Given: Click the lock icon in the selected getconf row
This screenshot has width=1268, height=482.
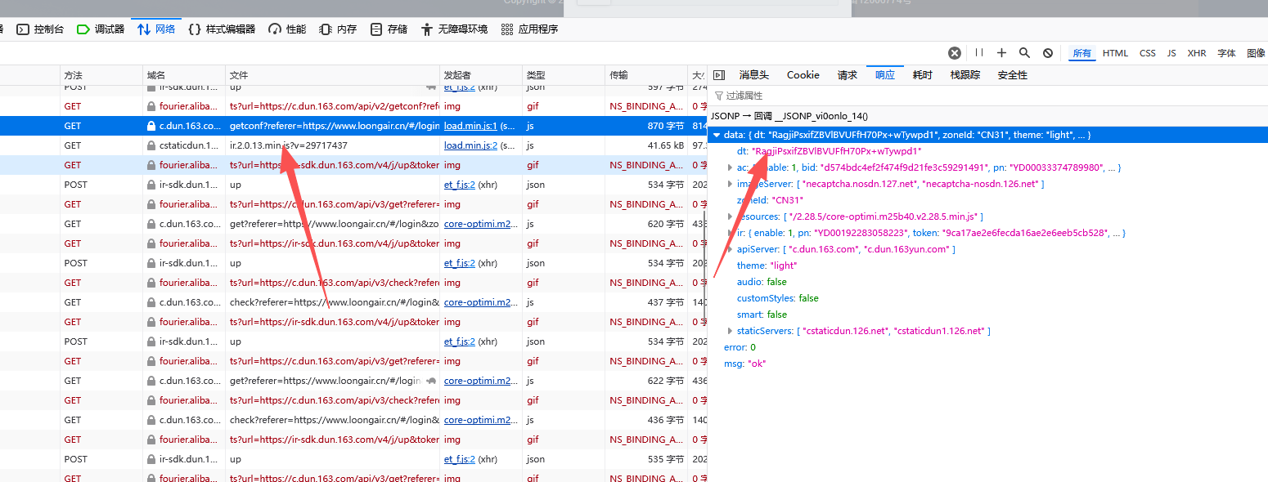Looking at the screenshot, I should tap(151, 126).
